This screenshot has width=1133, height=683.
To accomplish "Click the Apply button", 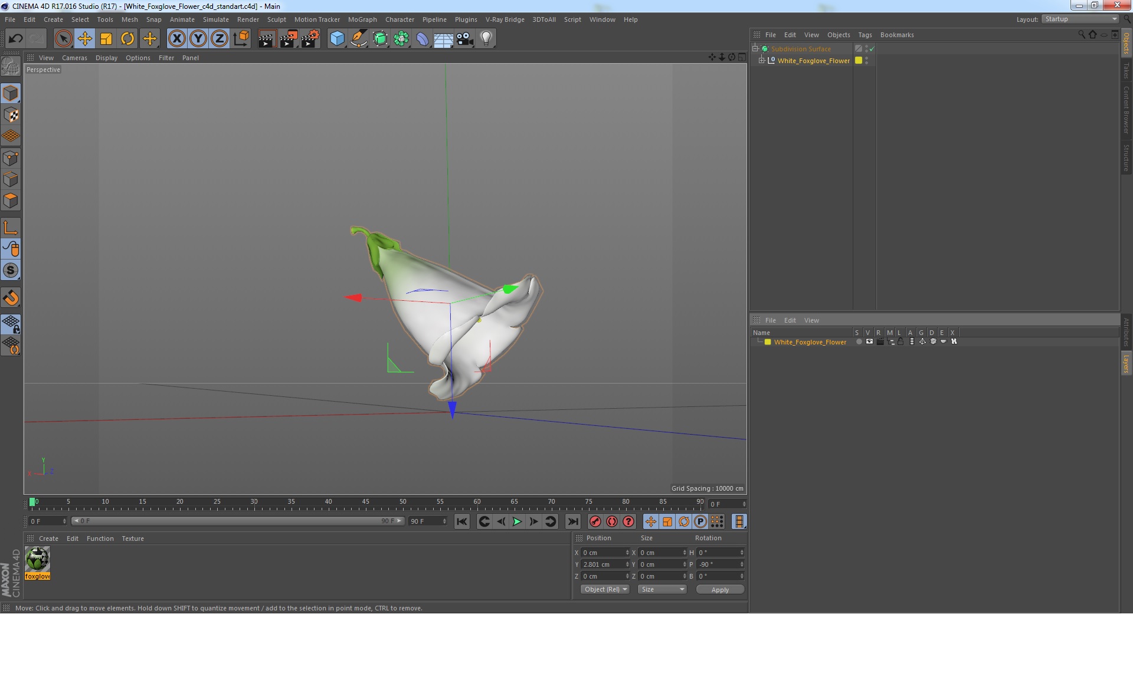I will pyautogui.click(x=719, y=589).
